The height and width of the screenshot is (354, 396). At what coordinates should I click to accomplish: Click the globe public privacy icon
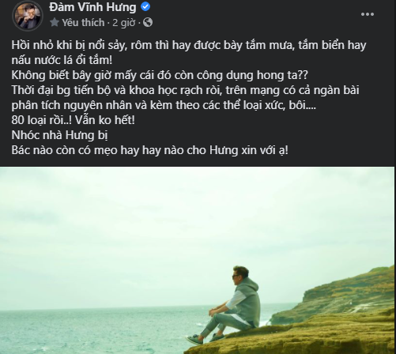148,22
